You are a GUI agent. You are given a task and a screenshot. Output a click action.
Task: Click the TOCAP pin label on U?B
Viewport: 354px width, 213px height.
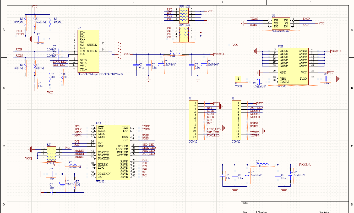tap(285, 82)
